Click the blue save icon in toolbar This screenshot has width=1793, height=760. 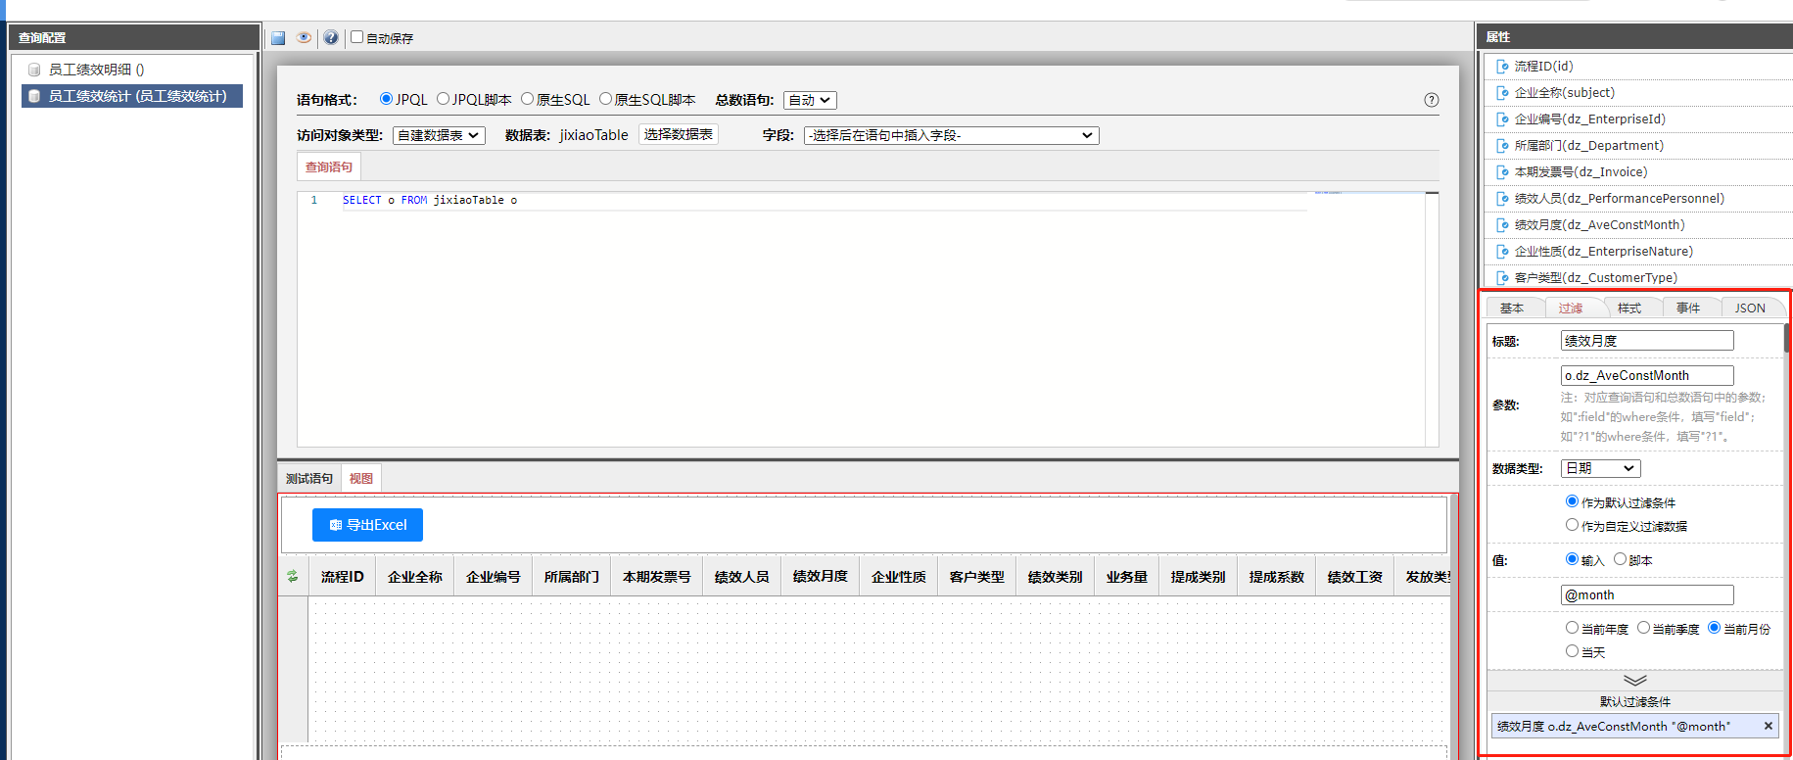click(278, 38)
